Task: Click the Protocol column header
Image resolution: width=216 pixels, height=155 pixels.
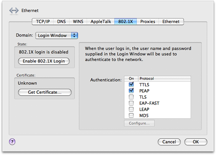Action: 164,78
